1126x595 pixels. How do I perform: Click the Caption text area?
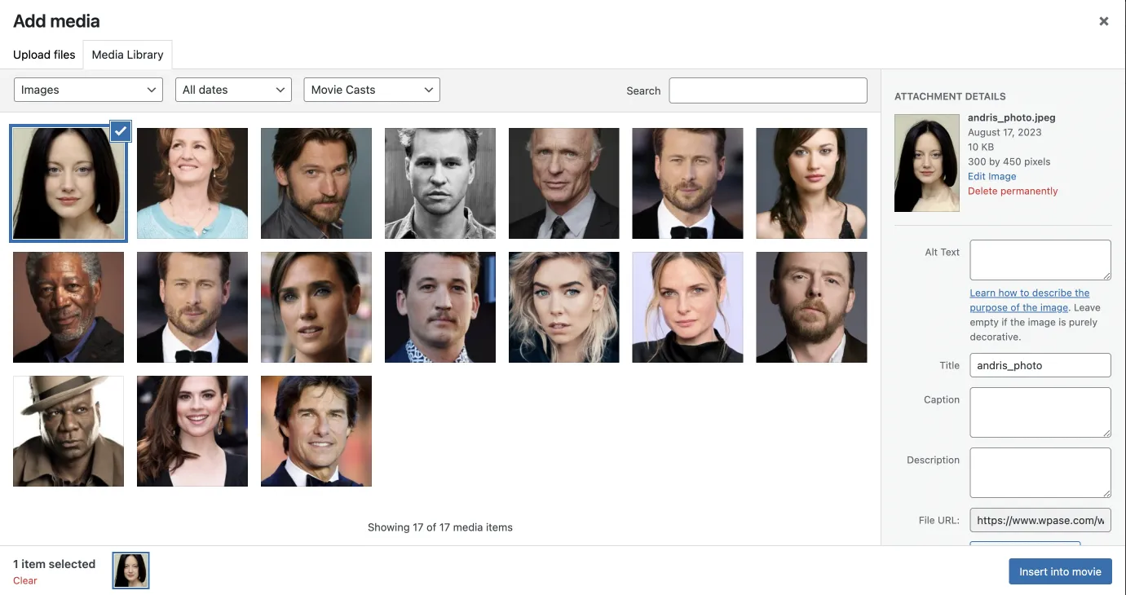coord(1040,412)
